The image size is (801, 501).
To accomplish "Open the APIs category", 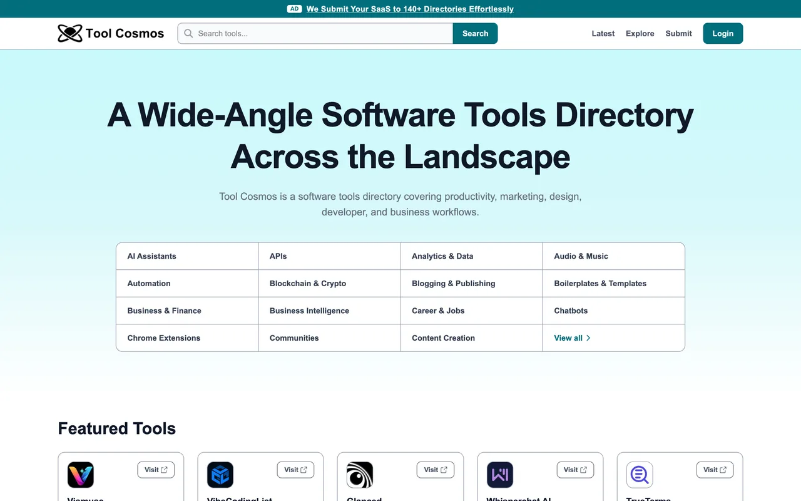I will 329,256.
